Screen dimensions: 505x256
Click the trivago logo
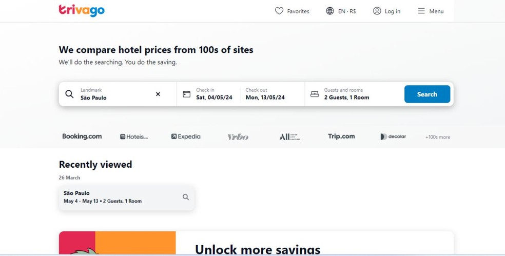[82, 10]
